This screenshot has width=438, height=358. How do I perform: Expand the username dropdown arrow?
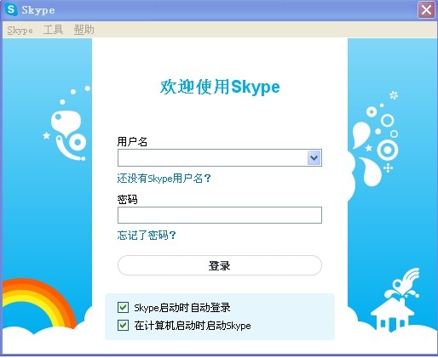point(314,157)
